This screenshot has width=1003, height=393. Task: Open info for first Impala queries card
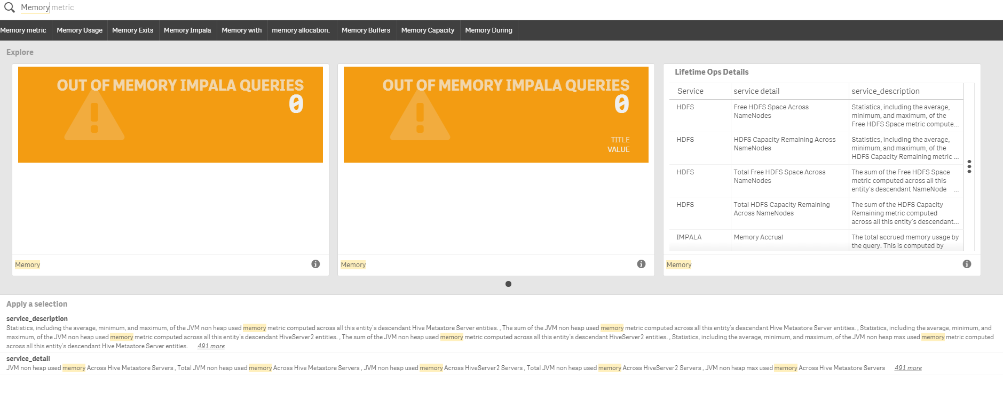click(x=315, y=264)
